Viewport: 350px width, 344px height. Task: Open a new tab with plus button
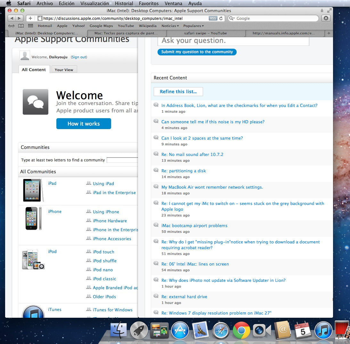[329, 33]
